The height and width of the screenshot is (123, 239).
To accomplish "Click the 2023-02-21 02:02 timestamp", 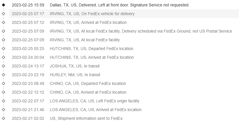I will pyautogui.click(x=28, y=118).
